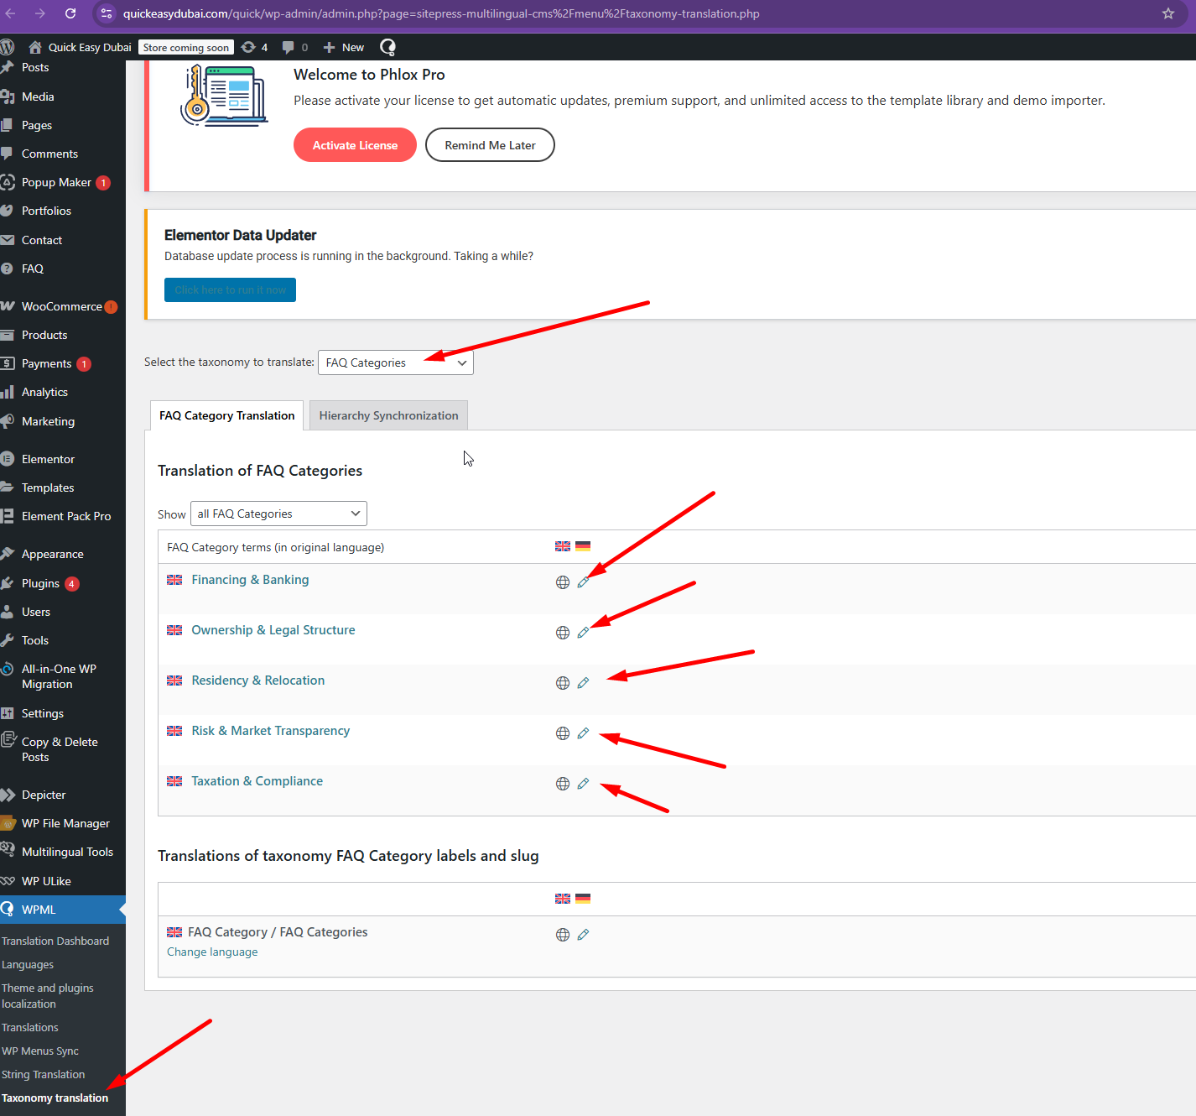
Task: Open Plugins menu in sidebar
Action: pyautogui.click(x=40, y=583)
